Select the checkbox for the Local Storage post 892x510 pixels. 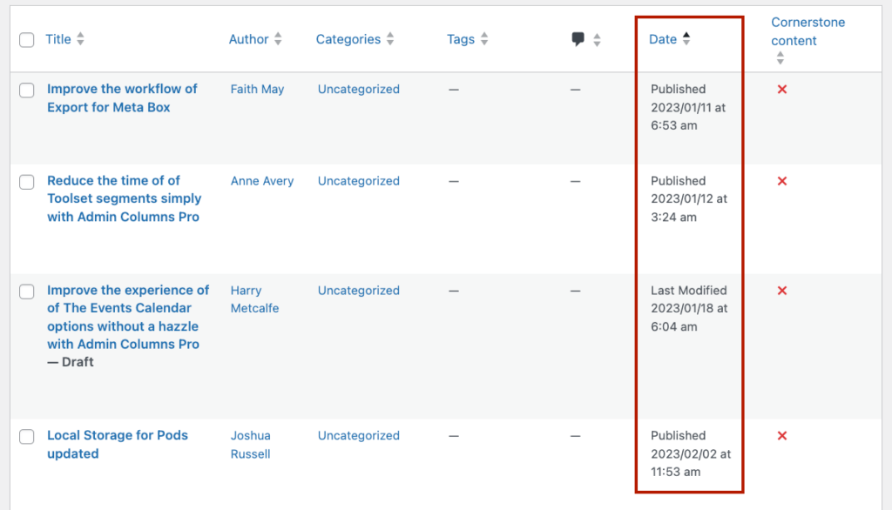tap(26, 436)
